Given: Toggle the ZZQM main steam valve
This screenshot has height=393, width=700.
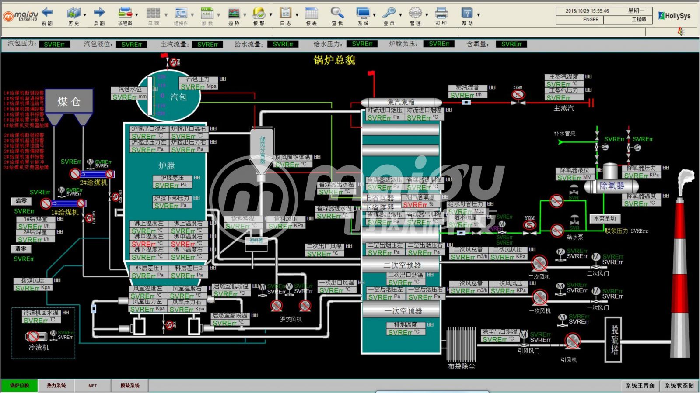Looking at the screenshot, I should (x=518, y=95).
